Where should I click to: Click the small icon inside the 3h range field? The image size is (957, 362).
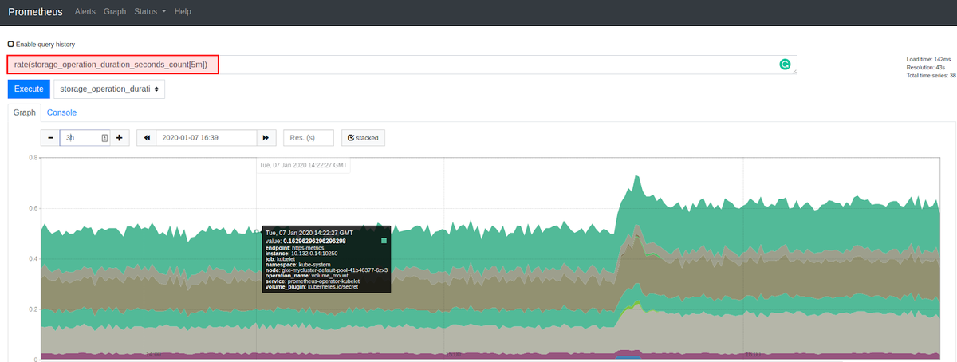click(104, 138)
